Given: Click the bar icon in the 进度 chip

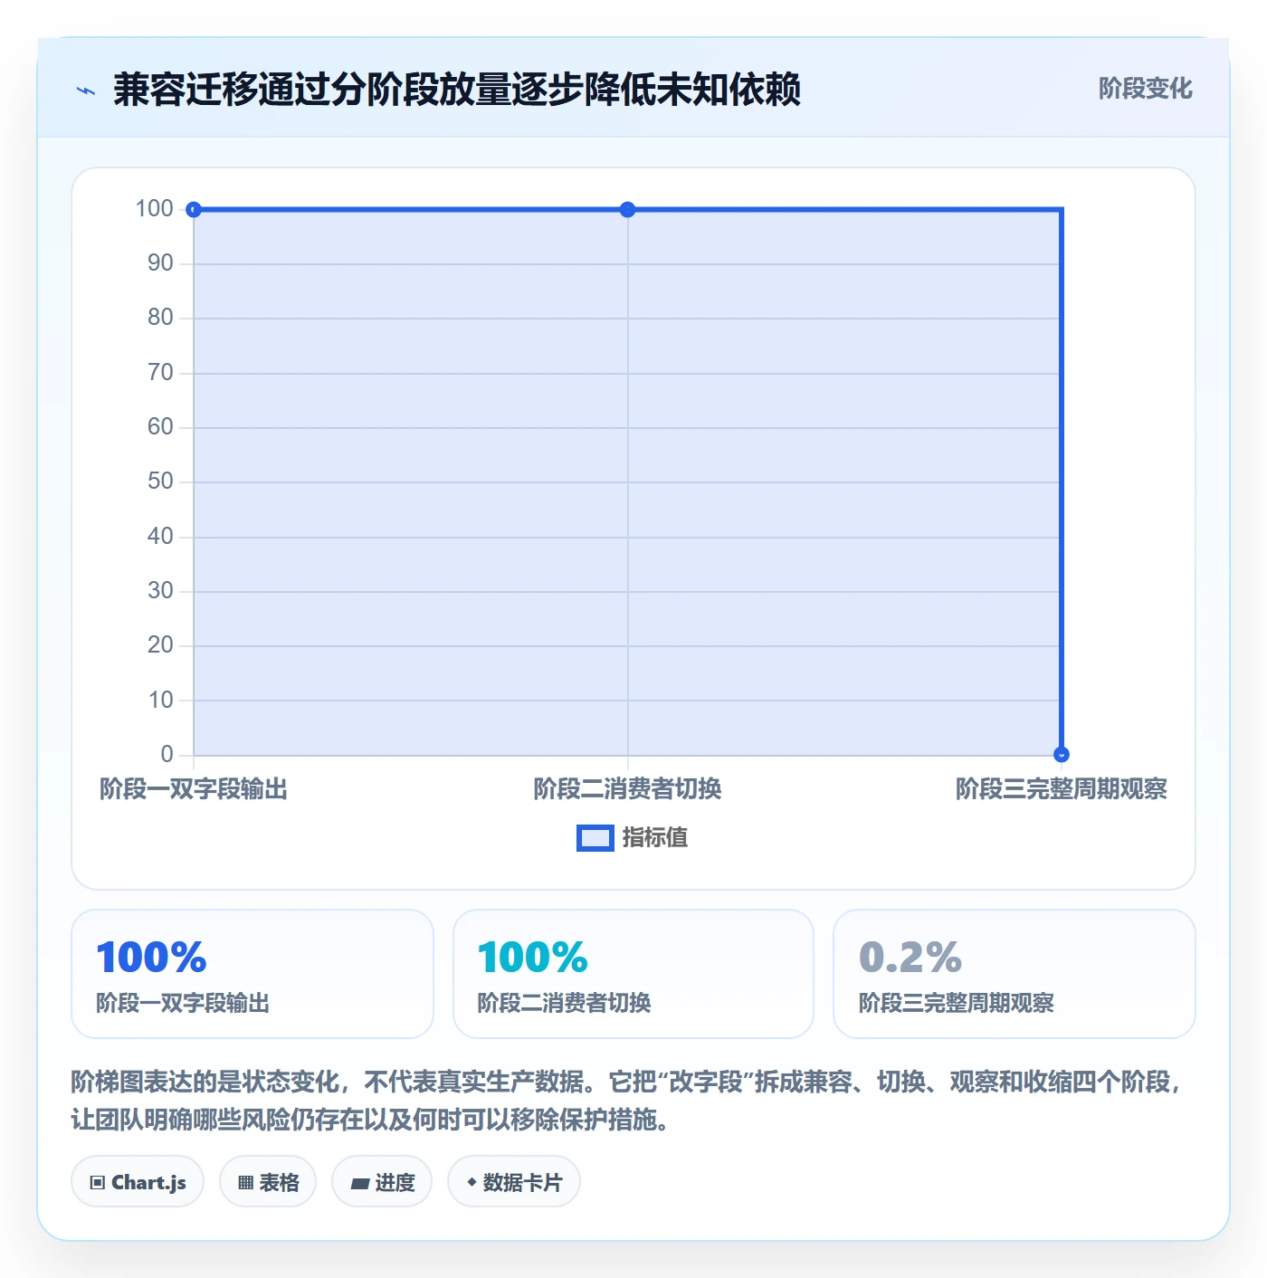Looking at the screenshot, I should (x=360, y=1183).
